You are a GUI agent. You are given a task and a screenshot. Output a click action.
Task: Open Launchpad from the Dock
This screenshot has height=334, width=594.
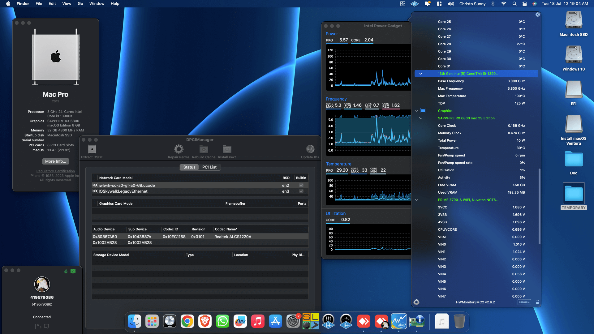(152, 322)
